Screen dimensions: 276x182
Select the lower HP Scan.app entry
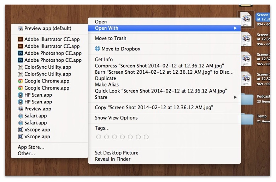[49, 102]
